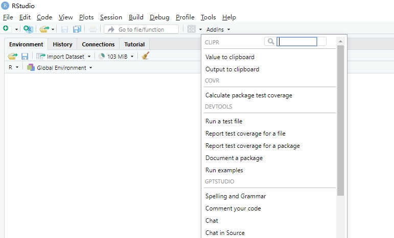Expand the panes layout dropdown arrow
This screenshot has height=238, width=394.
200,30
